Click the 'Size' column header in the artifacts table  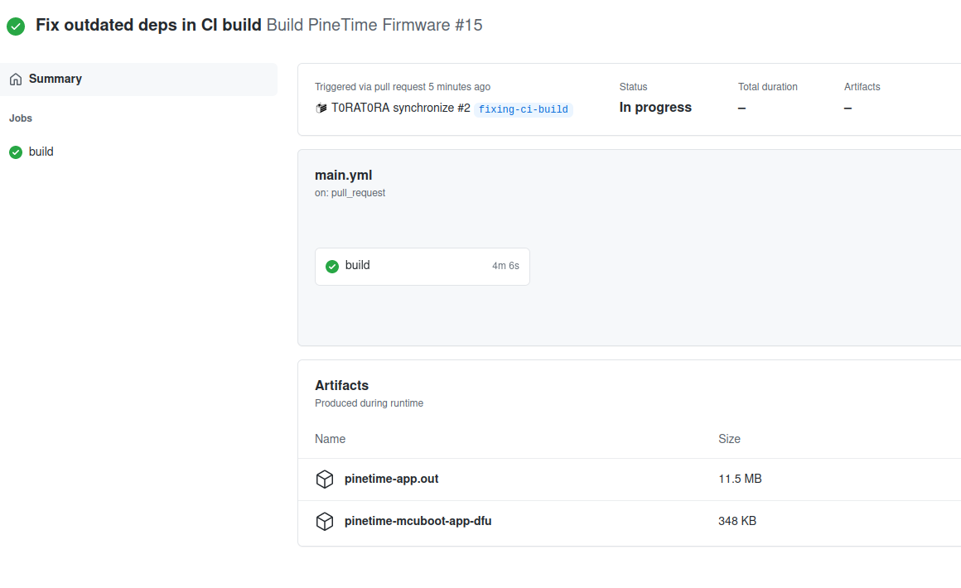pos(729,439)
